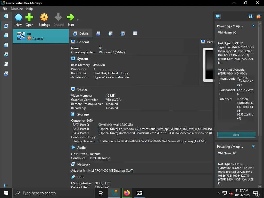The image size is (264, 198).
Task: Start the VM with the green arrow
Action: [x=71, y=20]
